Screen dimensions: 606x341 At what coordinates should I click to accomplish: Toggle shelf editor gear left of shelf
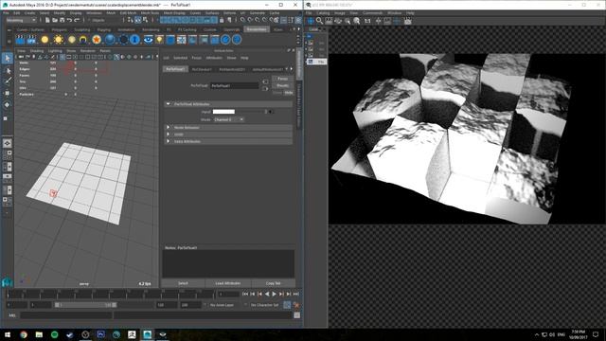tap(9, 41)
